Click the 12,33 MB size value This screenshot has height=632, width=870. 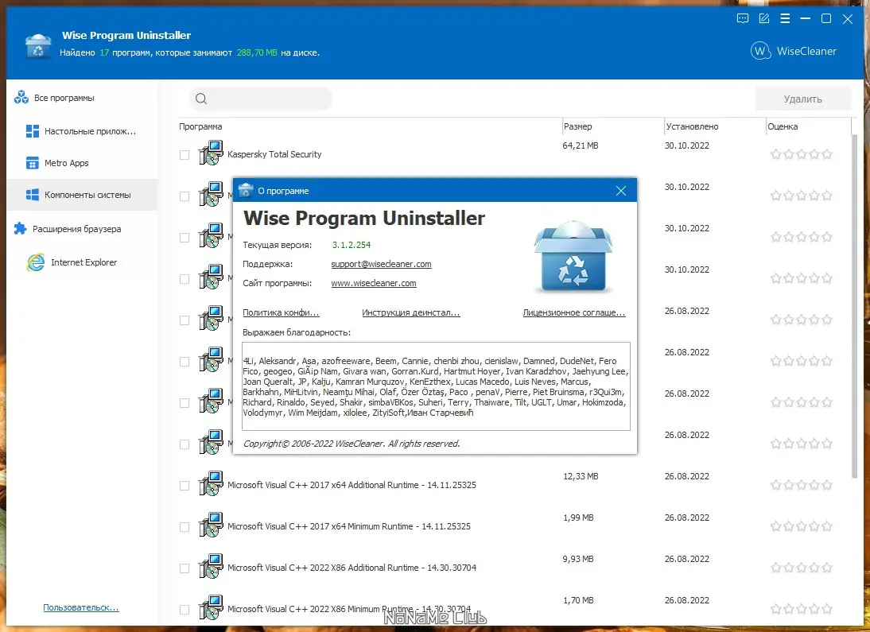click(x=581, y=476)
